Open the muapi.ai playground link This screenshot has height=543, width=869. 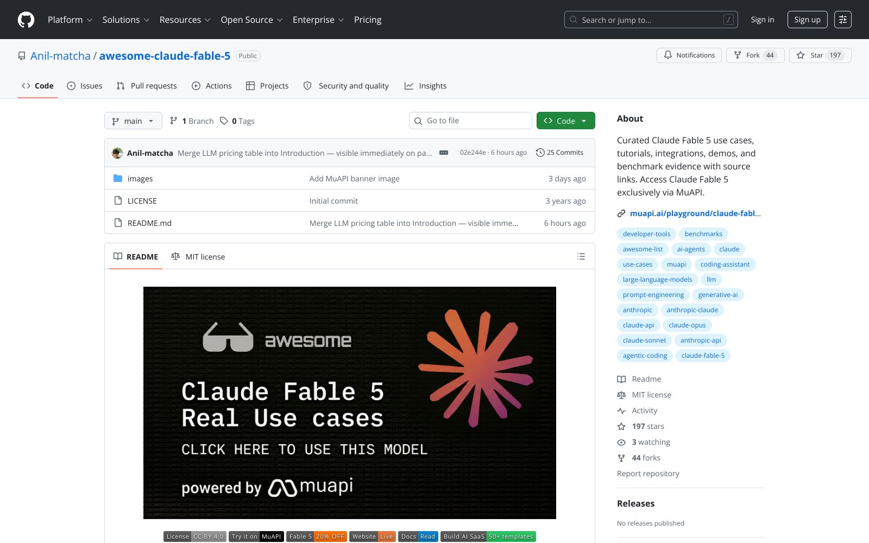695,213
